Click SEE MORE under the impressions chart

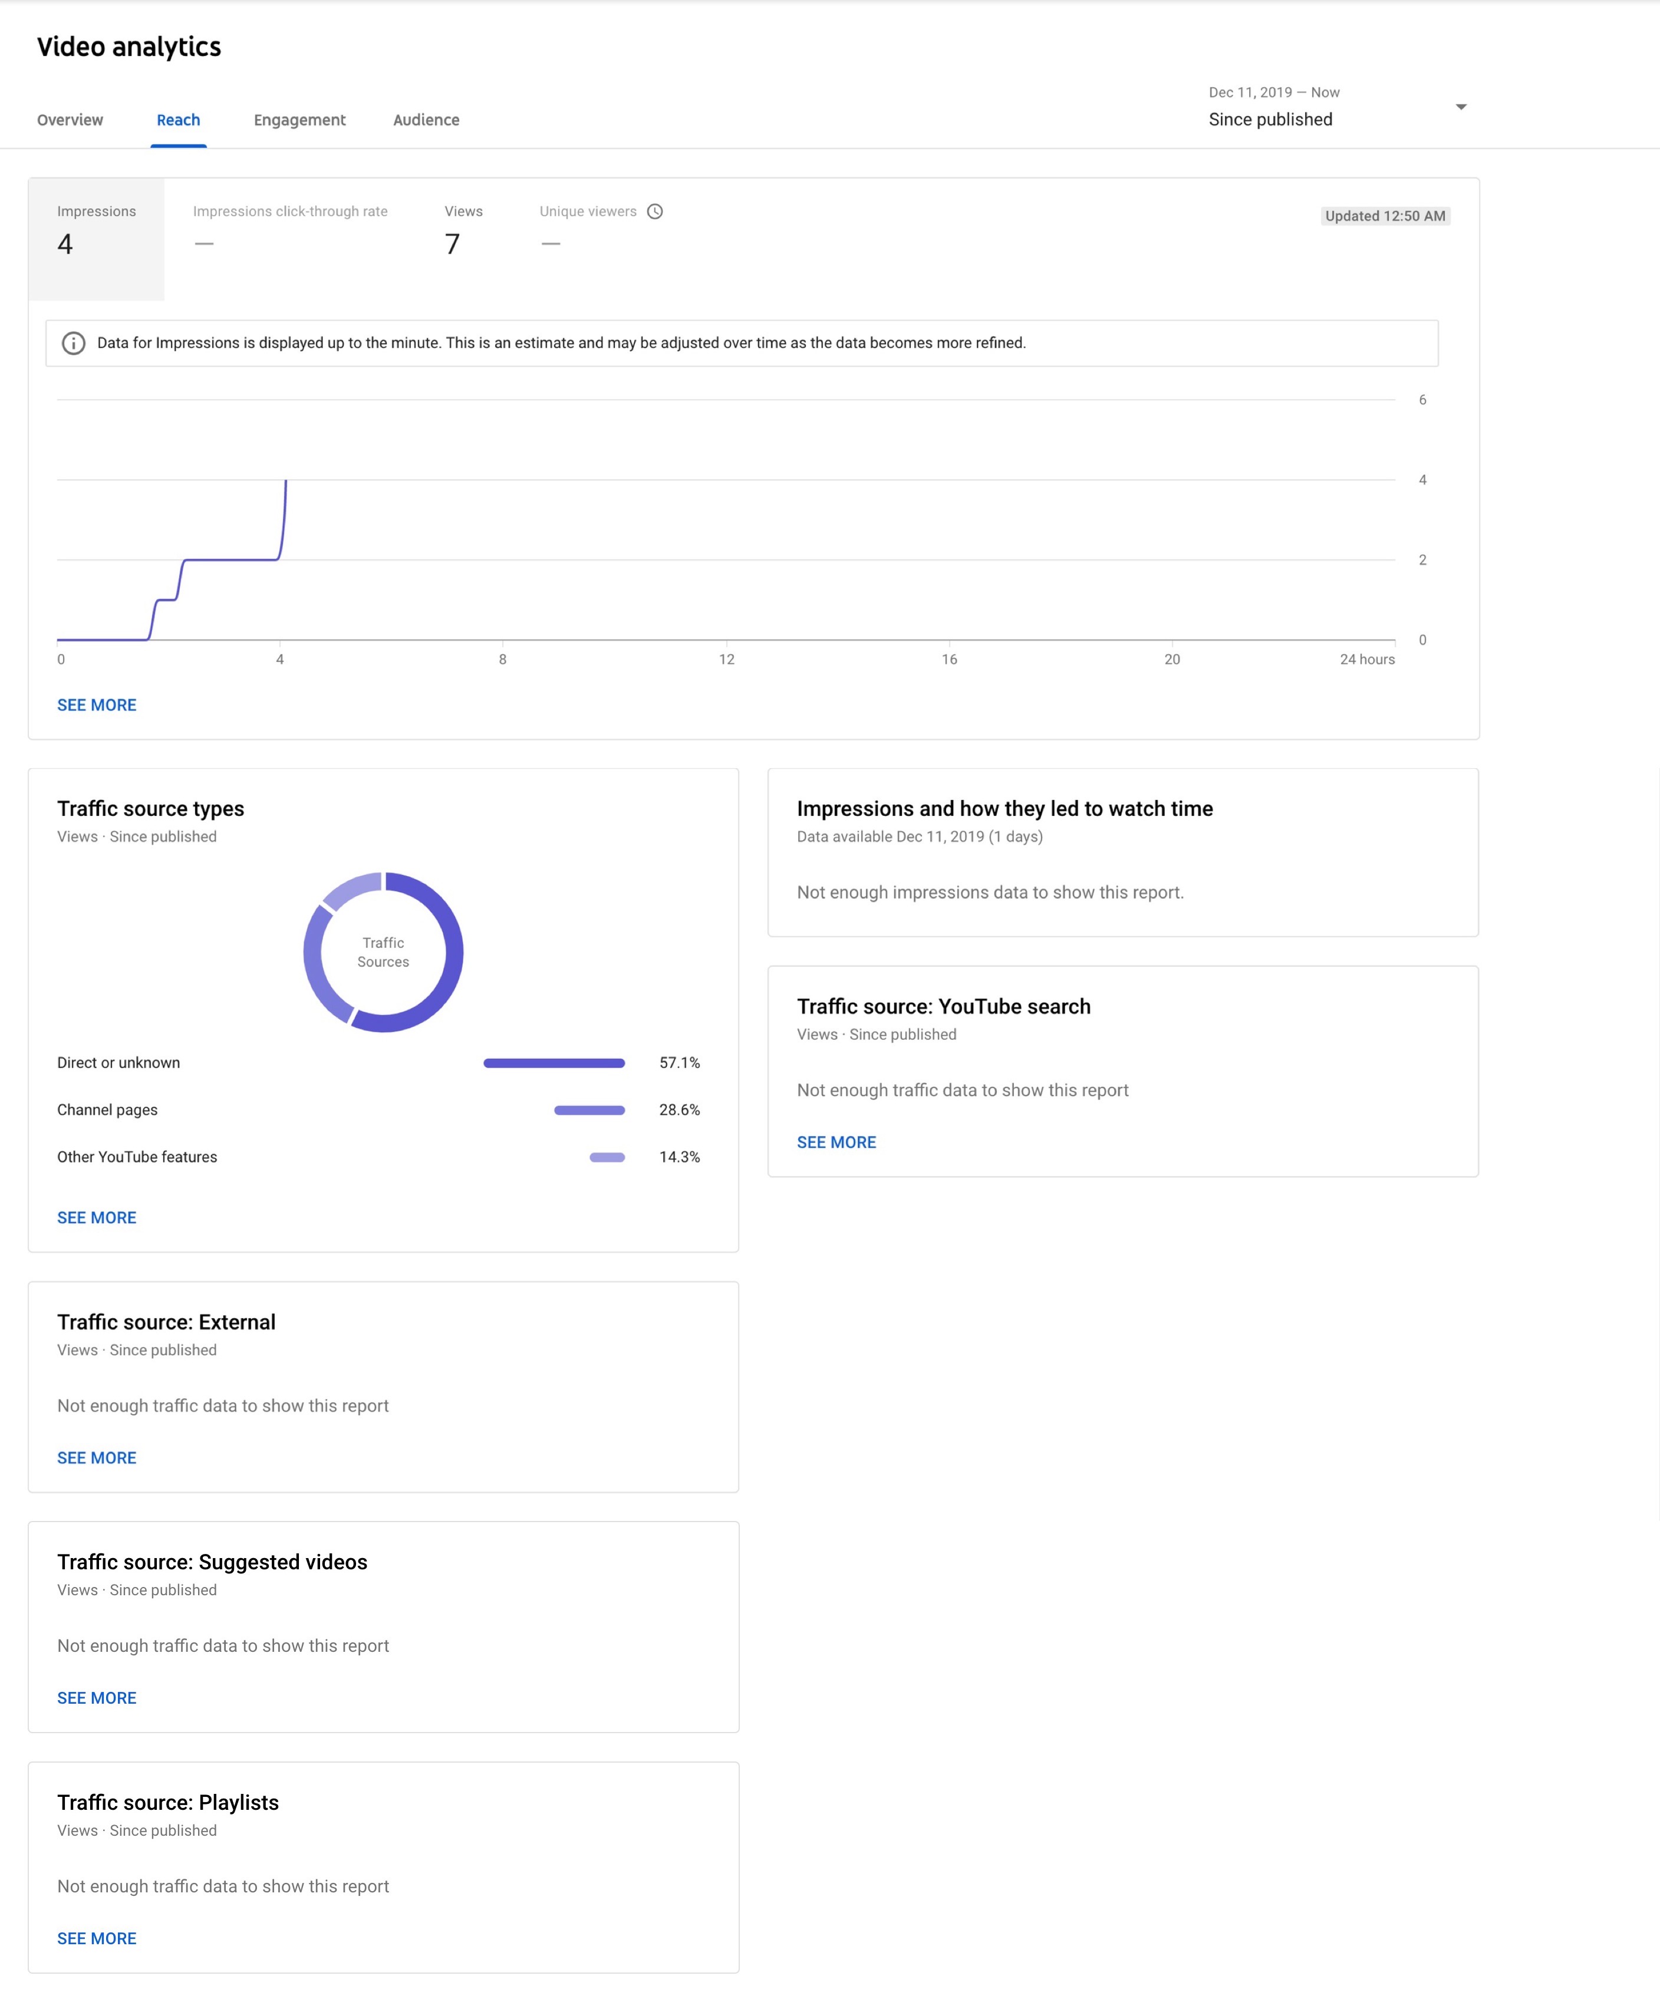(x=96, y=706)
